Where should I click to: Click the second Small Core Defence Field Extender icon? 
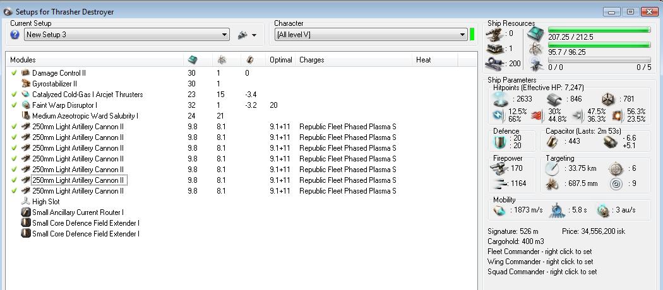[26, 233]
